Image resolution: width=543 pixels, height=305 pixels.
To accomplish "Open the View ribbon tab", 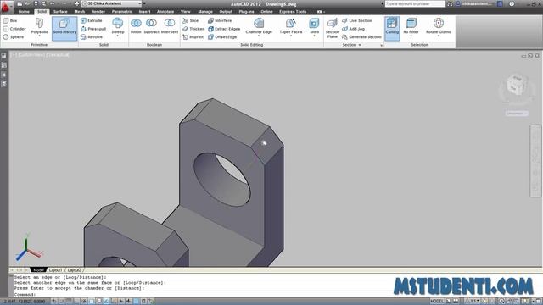I will (185, 12).
